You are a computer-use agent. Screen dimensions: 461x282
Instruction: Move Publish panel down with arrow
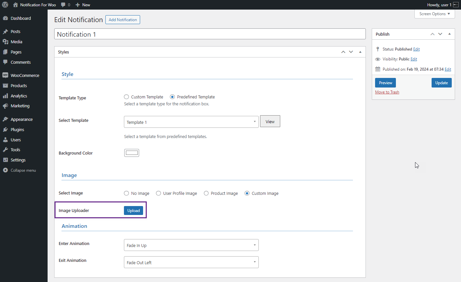[440, 34]
